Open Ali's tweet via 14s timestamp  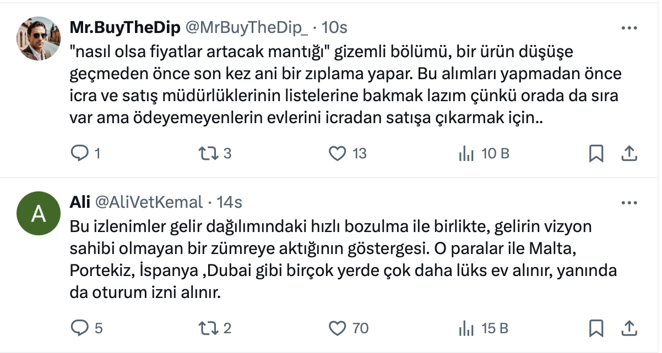click(230, 202)
